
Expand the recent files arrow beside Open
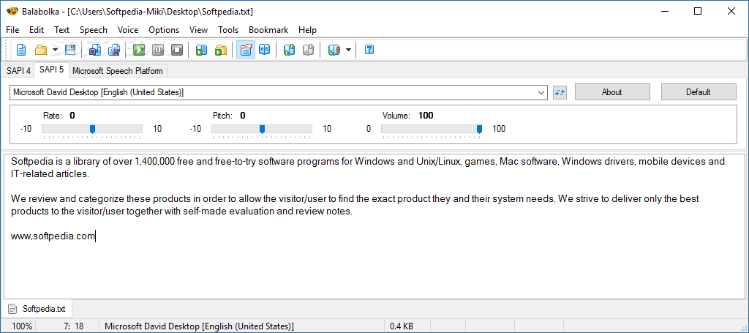pos(55,50)
